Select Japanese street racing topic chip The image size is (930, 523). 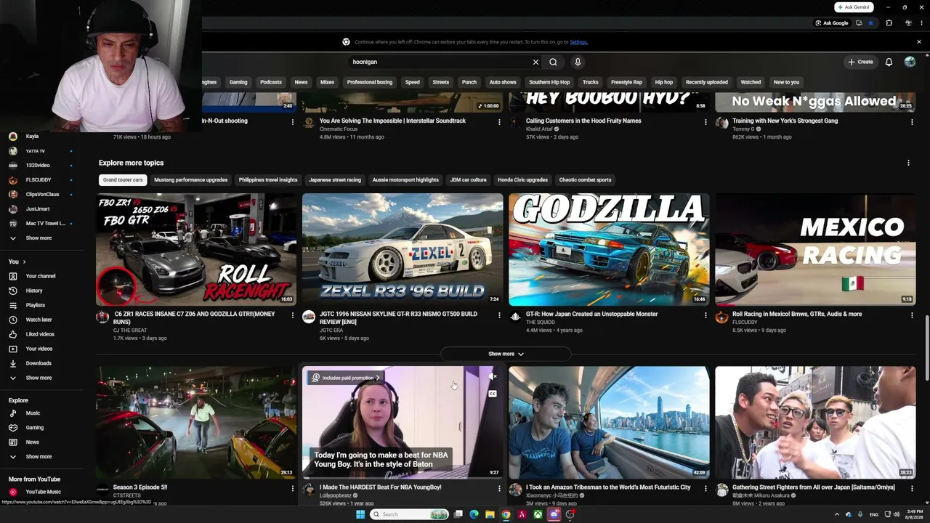pyautogui.click(x=335, y=179)
